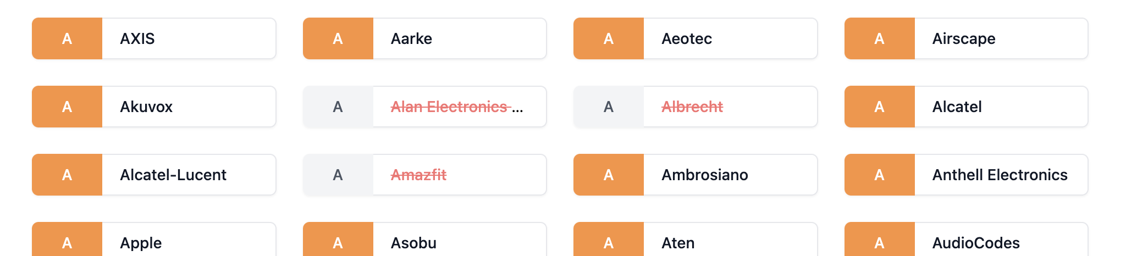Click the gray A badge beside Albrecht
Image resolution: width=1137 pixels, height=256 pixels.
(x=608, y=107)
